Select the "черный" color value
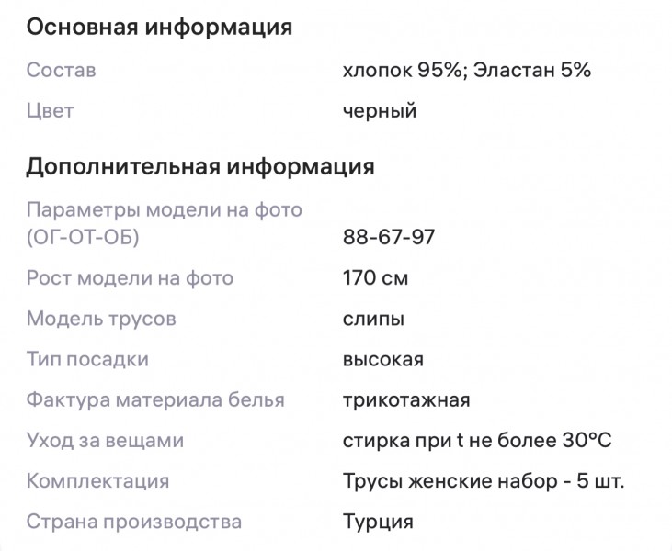The image size is (672, 551). (380, 111)
